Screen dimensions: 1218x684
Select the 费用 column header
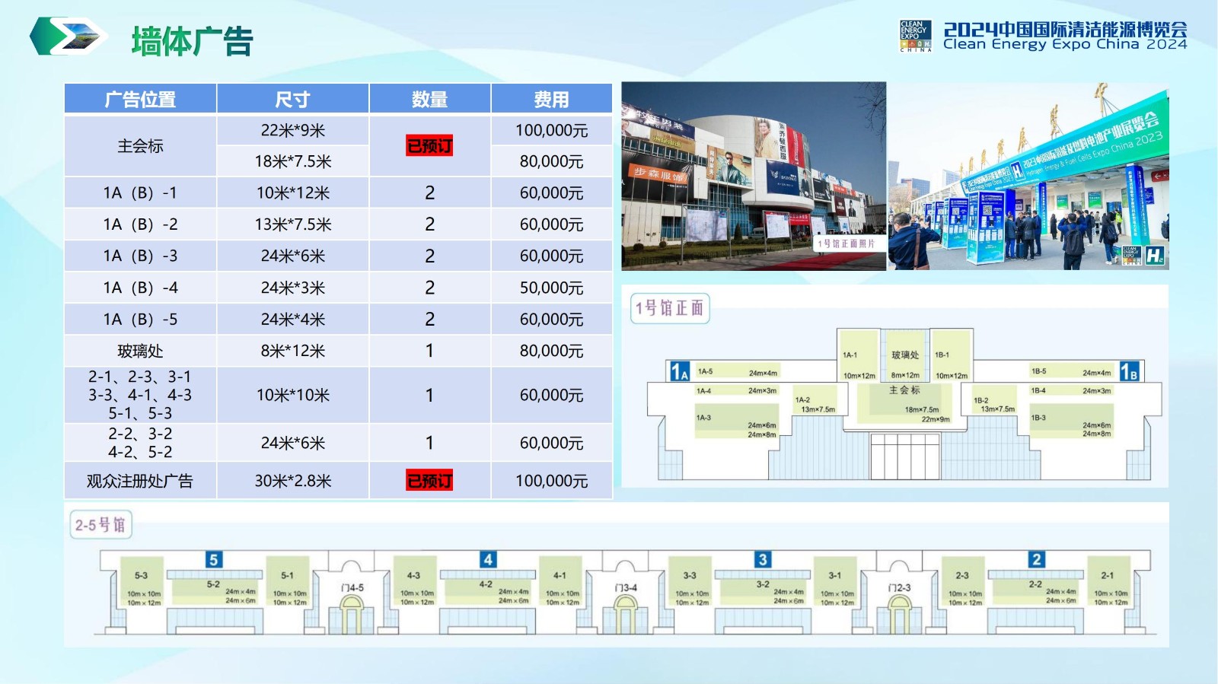pyautogui.click(x=552, y=99)
